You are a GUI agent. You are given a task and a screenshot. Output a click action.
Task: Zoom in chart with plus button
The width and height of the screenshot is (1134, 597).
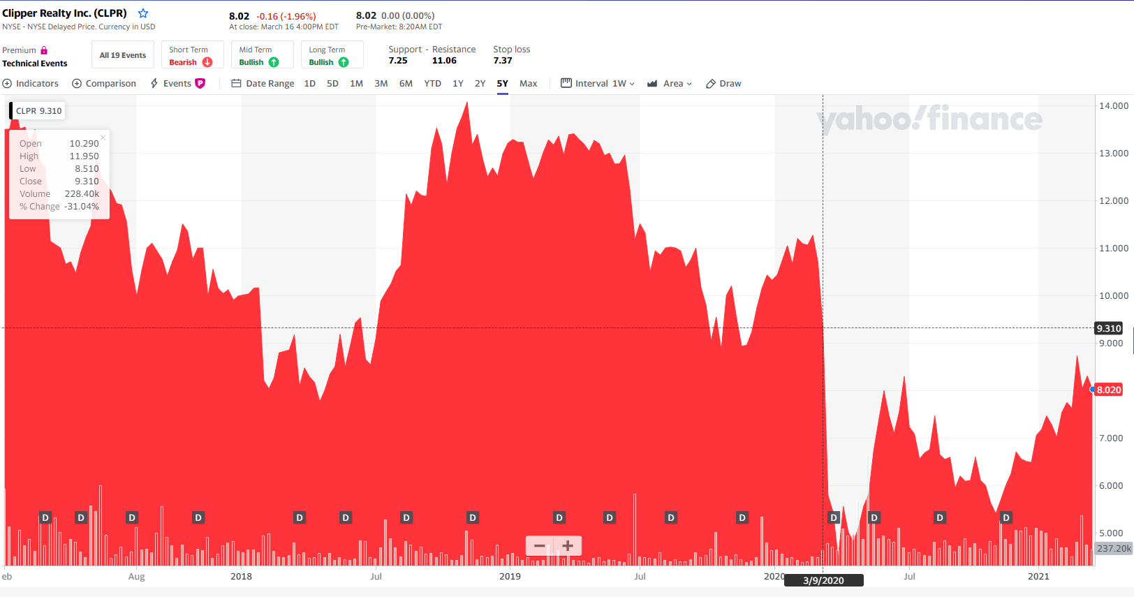click(568, 546)
